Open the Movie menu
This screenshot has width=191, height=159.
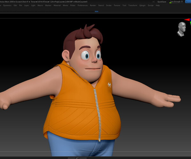point(65,5)
